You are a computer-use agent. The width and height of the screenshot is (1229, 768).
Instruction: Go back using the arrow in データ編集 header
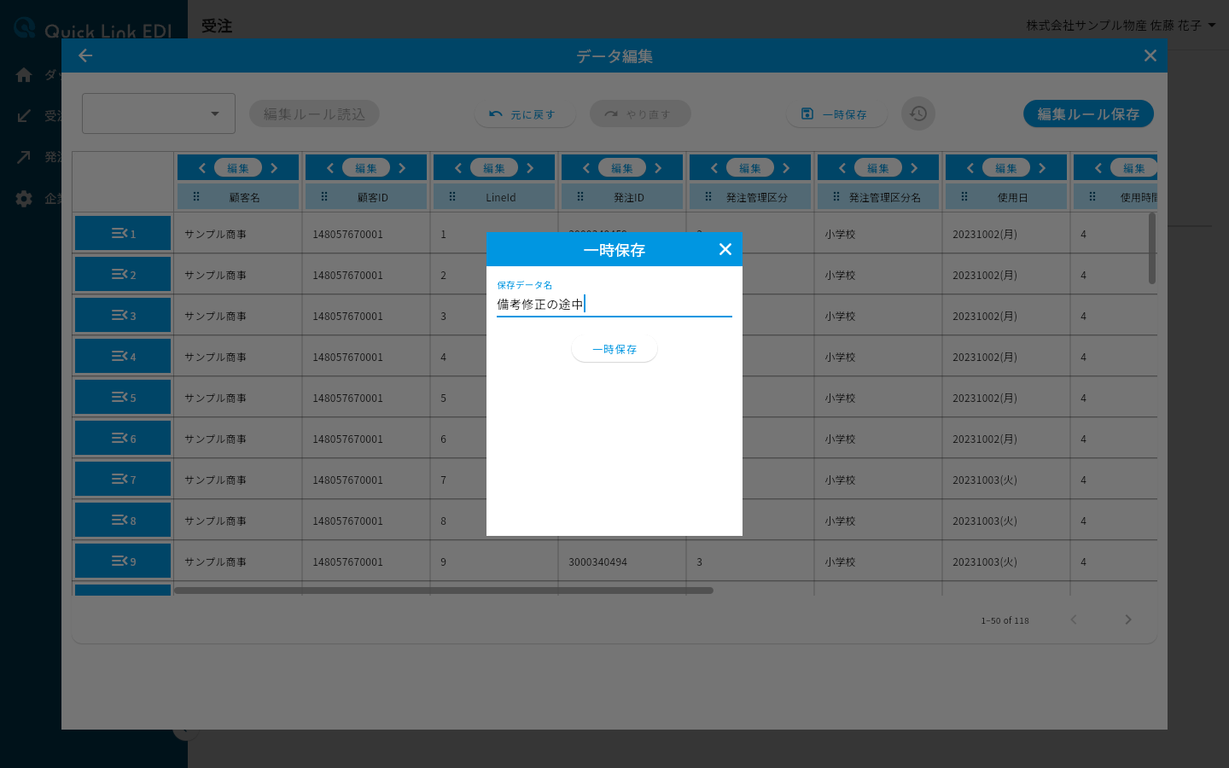click(85, 55)
